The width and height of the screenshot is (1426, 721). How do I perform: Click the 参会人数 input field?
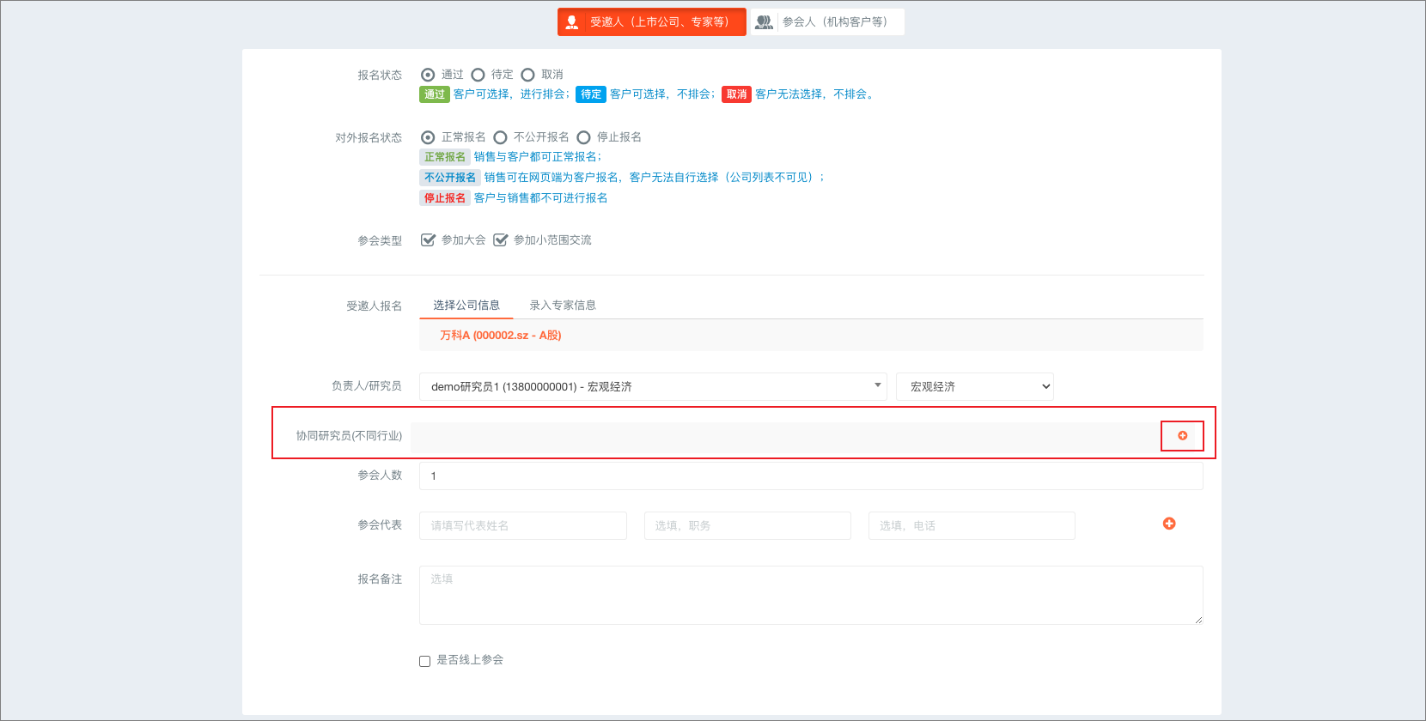[x=811, y=476]
